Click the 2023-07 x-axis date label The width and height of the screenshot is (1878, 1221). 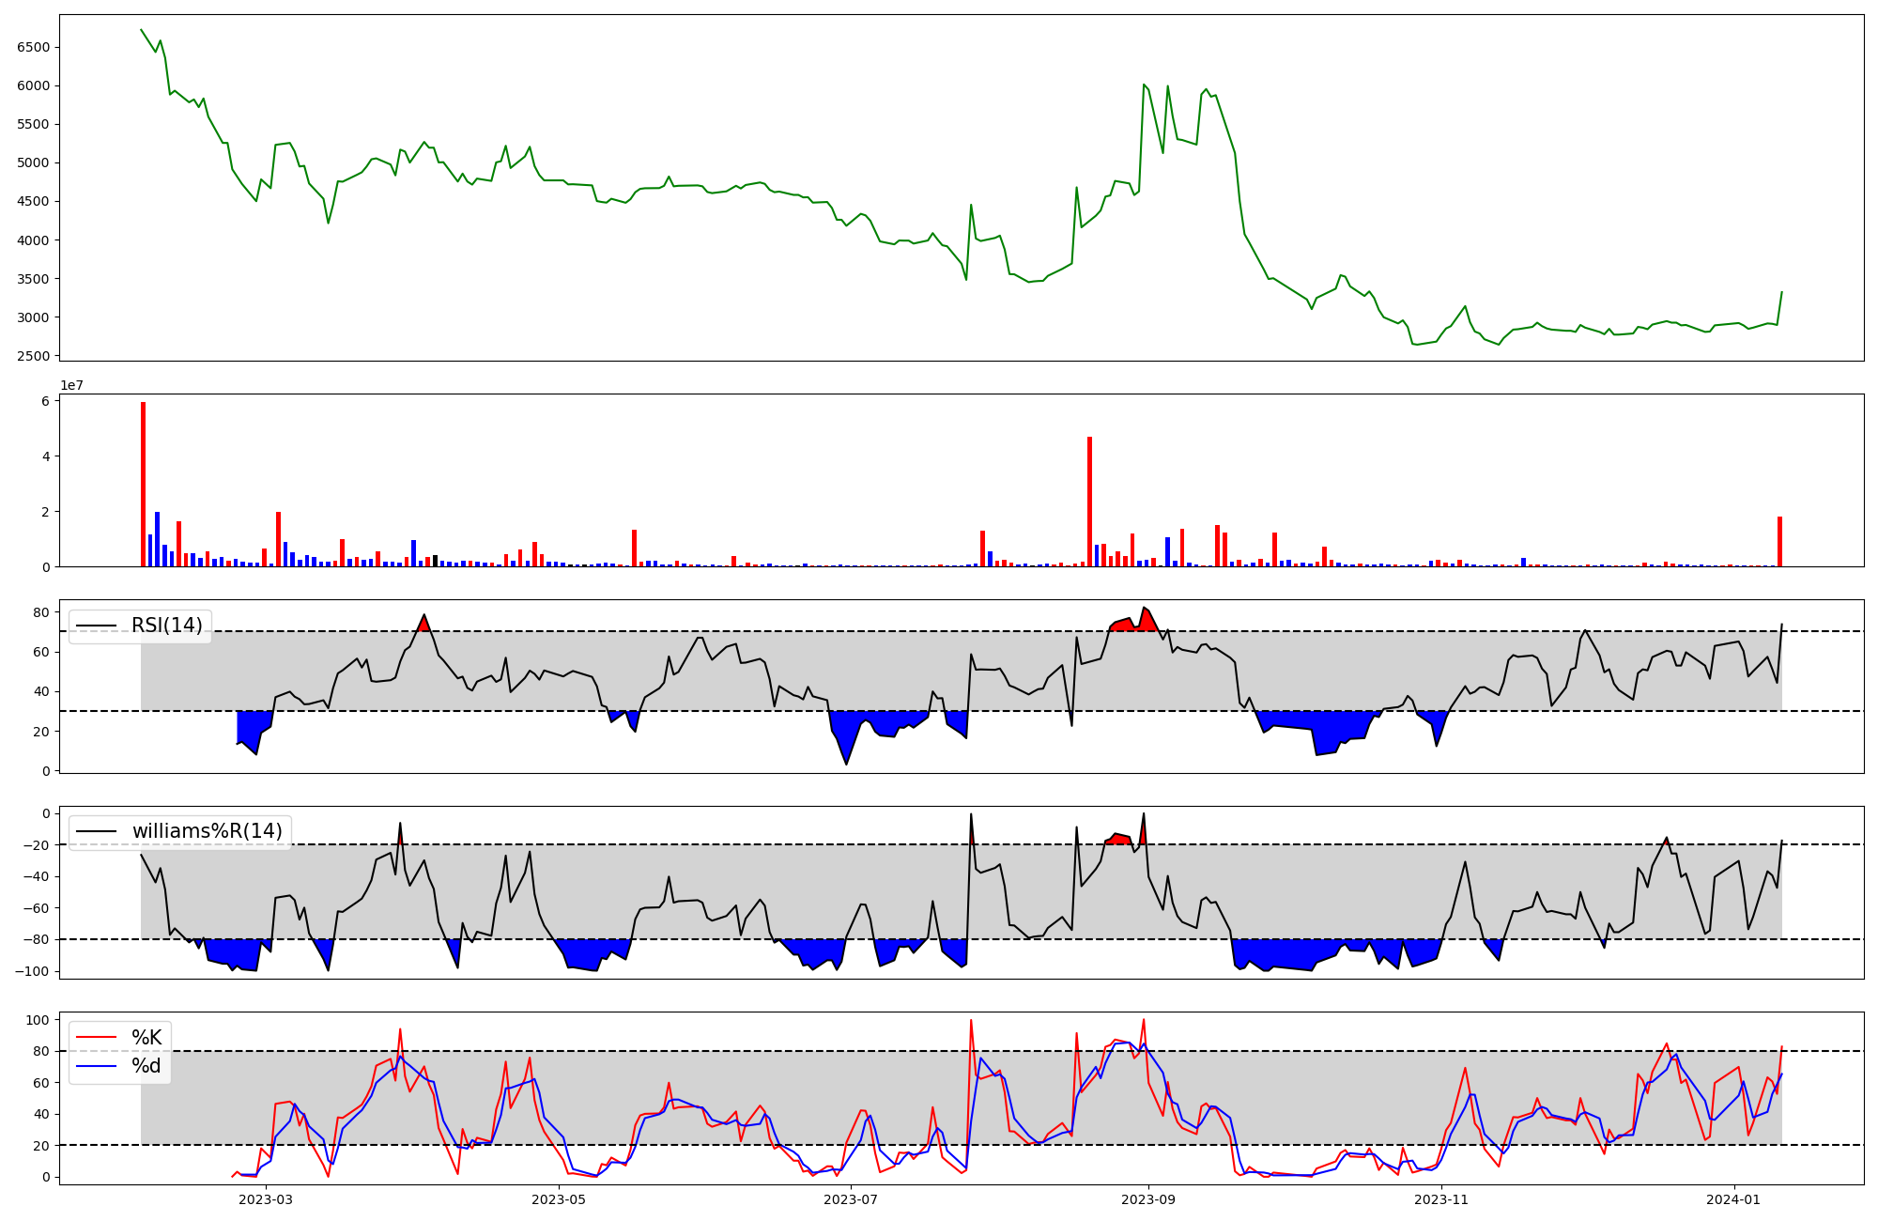pos(851,1199)
